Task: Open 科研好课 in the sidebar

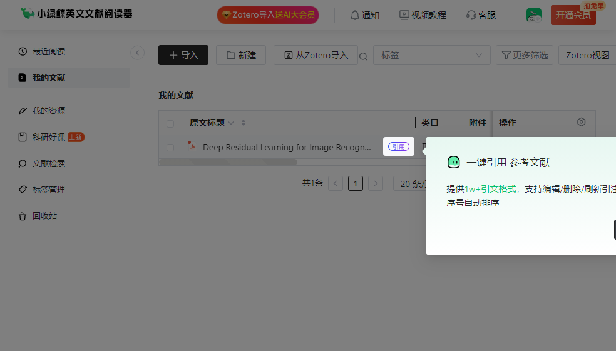Action: [x=69, y=137]
